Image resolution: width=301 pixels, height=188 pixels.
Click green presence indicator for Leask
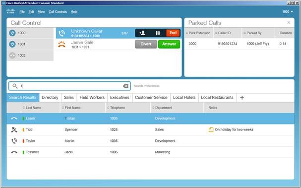23,119
